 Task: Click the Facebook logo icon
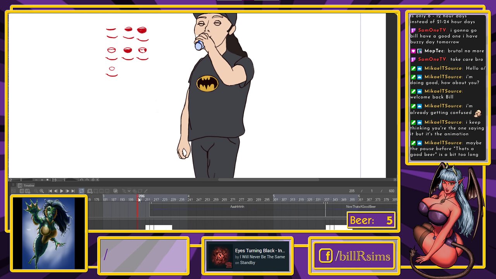326,256
